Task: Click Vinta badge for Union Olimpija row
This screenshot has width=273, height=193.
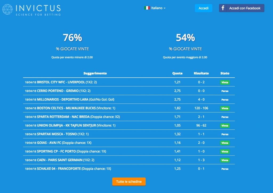Action: point(225,125)
